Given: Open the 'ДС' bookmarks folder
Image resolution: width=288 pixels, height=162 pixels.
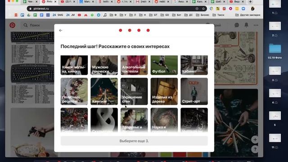Looking at the screenshot, I should (x=189, y=15).
